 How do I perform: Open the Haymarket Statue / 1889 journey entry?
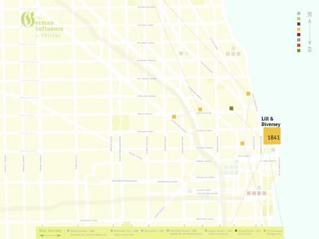pyautogui.click(x=184, y=233)
